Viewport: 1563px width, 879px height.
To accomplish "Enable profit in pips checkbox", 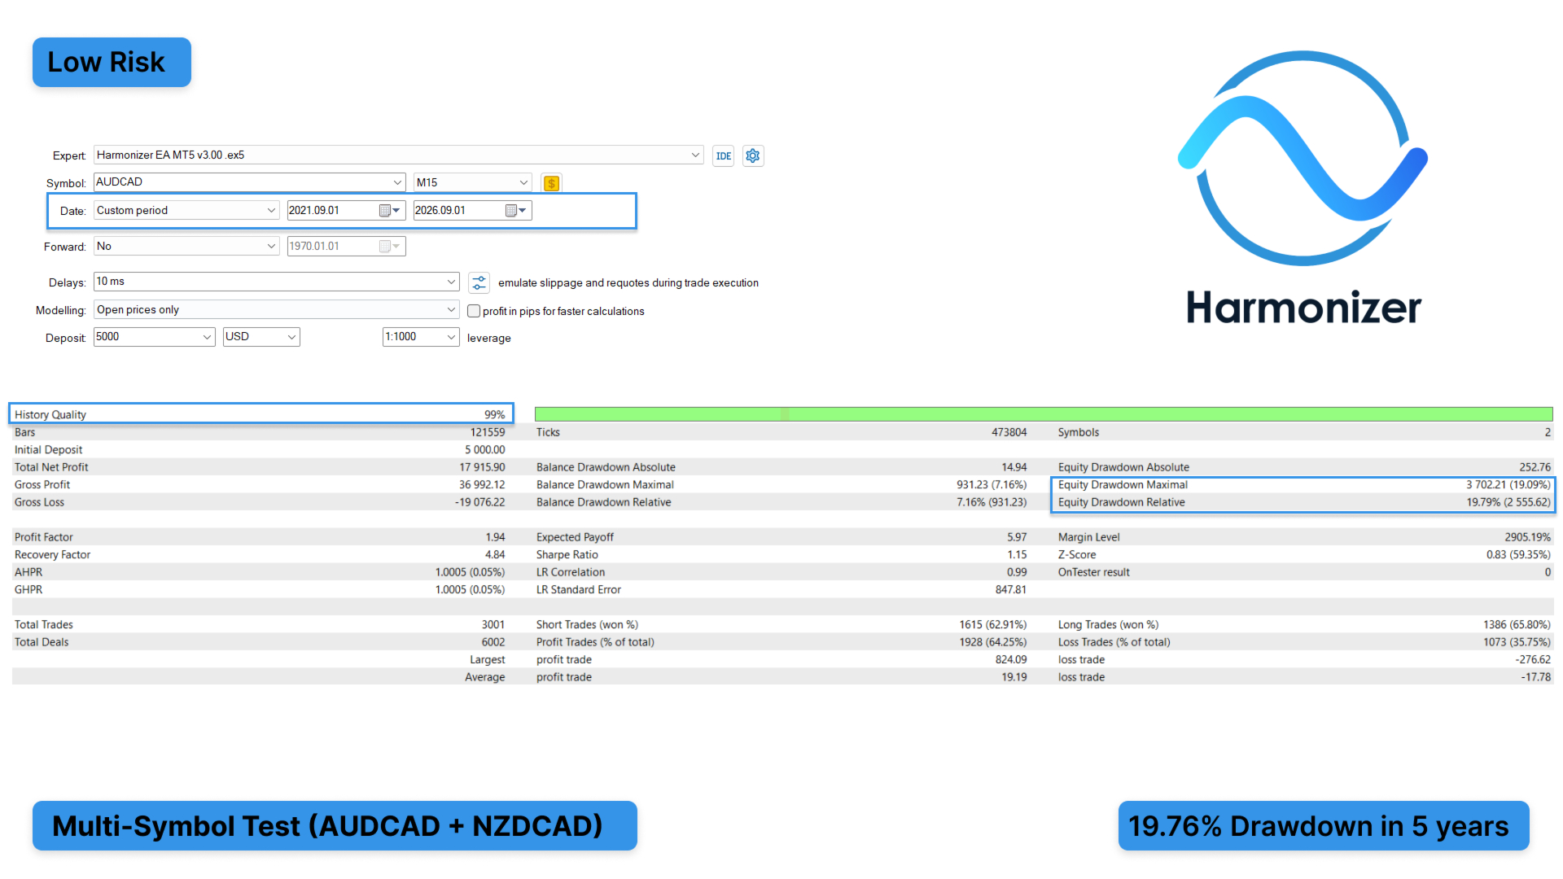I will point(474,311).
